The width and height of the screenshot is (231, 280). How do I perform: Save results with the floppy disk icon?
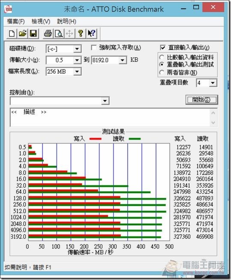[x=33, y=33]
